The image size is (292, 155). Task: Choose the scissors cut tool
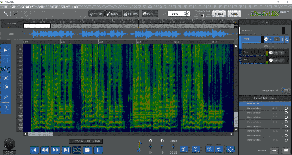6,78
